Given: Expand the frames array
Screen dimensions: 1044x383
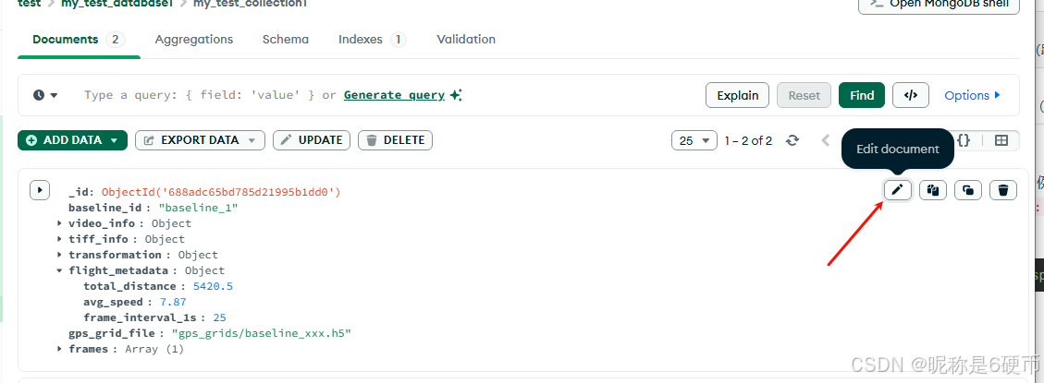Looking at the screenshot, I should (x=61, y=349).
